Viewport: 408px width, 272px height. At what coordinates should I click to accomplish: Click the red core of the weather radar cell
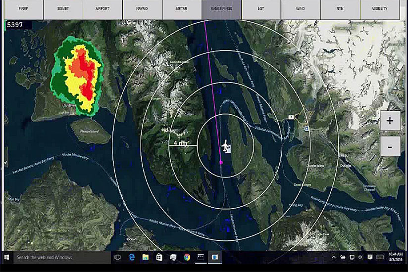[x=87, y=75]
